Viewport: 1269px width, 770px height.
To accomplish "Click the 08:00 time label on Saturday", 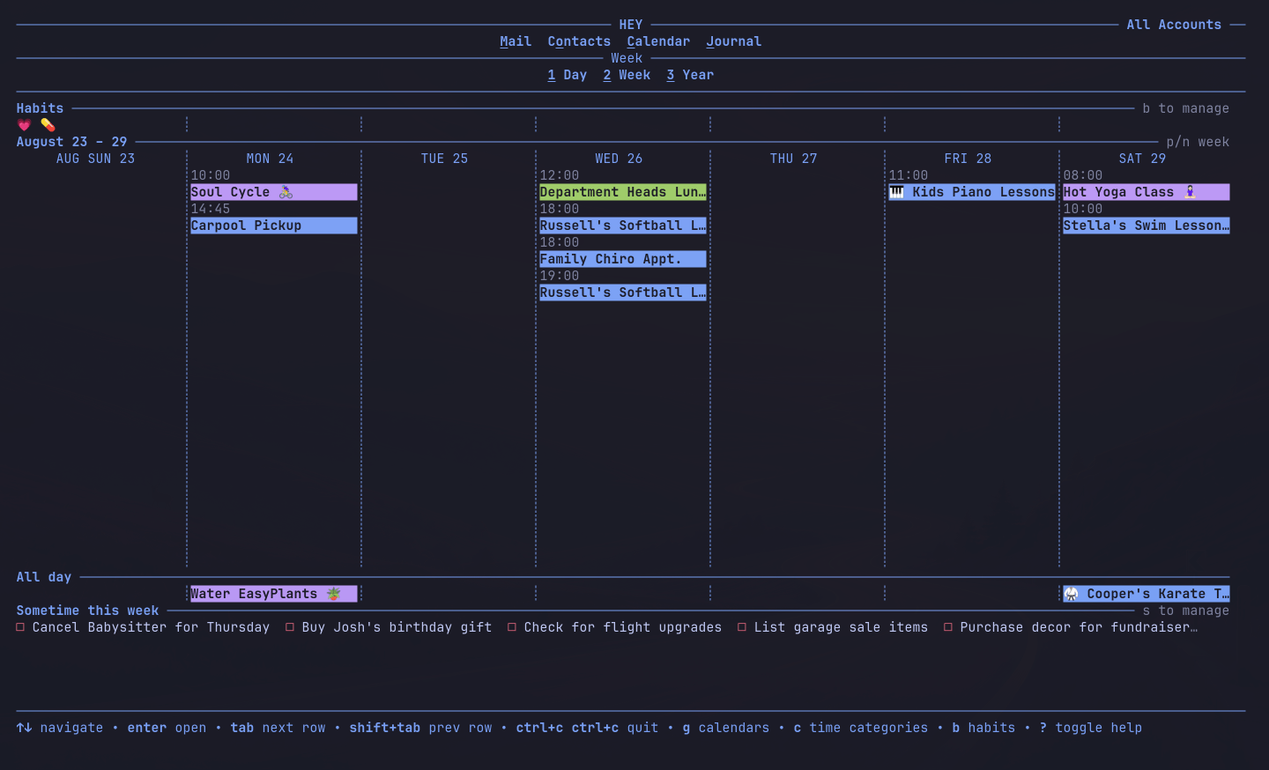I will tap(1082, 175).
